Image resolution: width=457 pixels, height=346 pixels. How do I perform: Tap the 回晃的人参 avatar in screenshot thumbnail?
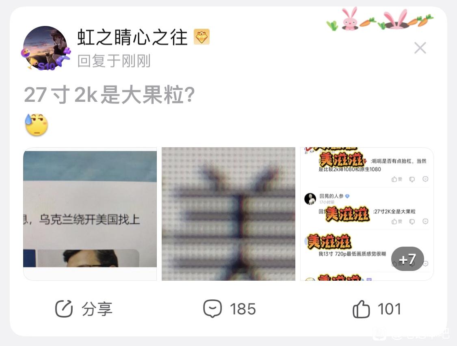coord(310,199)
